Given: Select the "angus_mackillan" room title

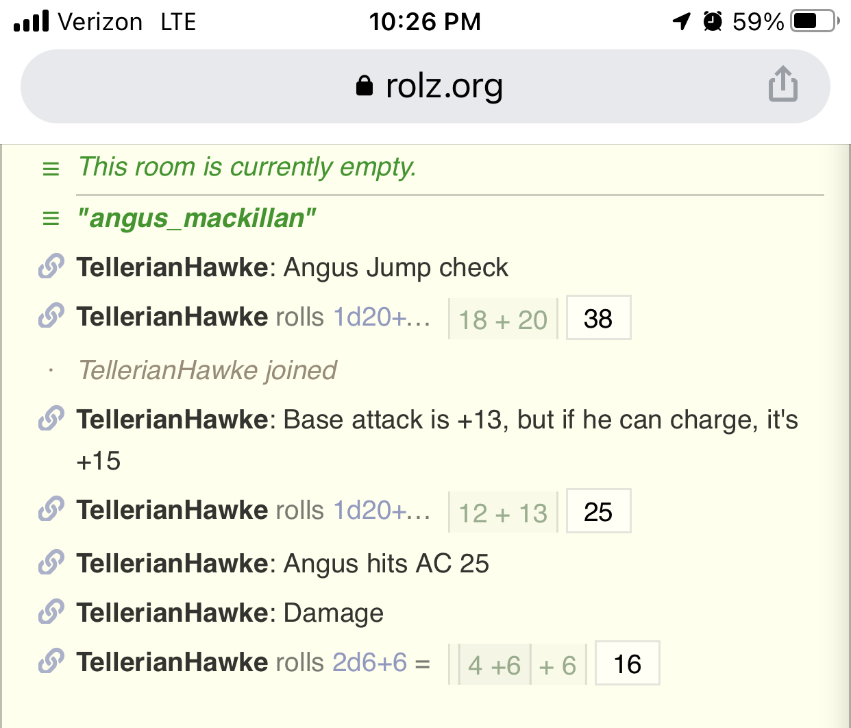Looking at the screenshot, I should [197, 219].
